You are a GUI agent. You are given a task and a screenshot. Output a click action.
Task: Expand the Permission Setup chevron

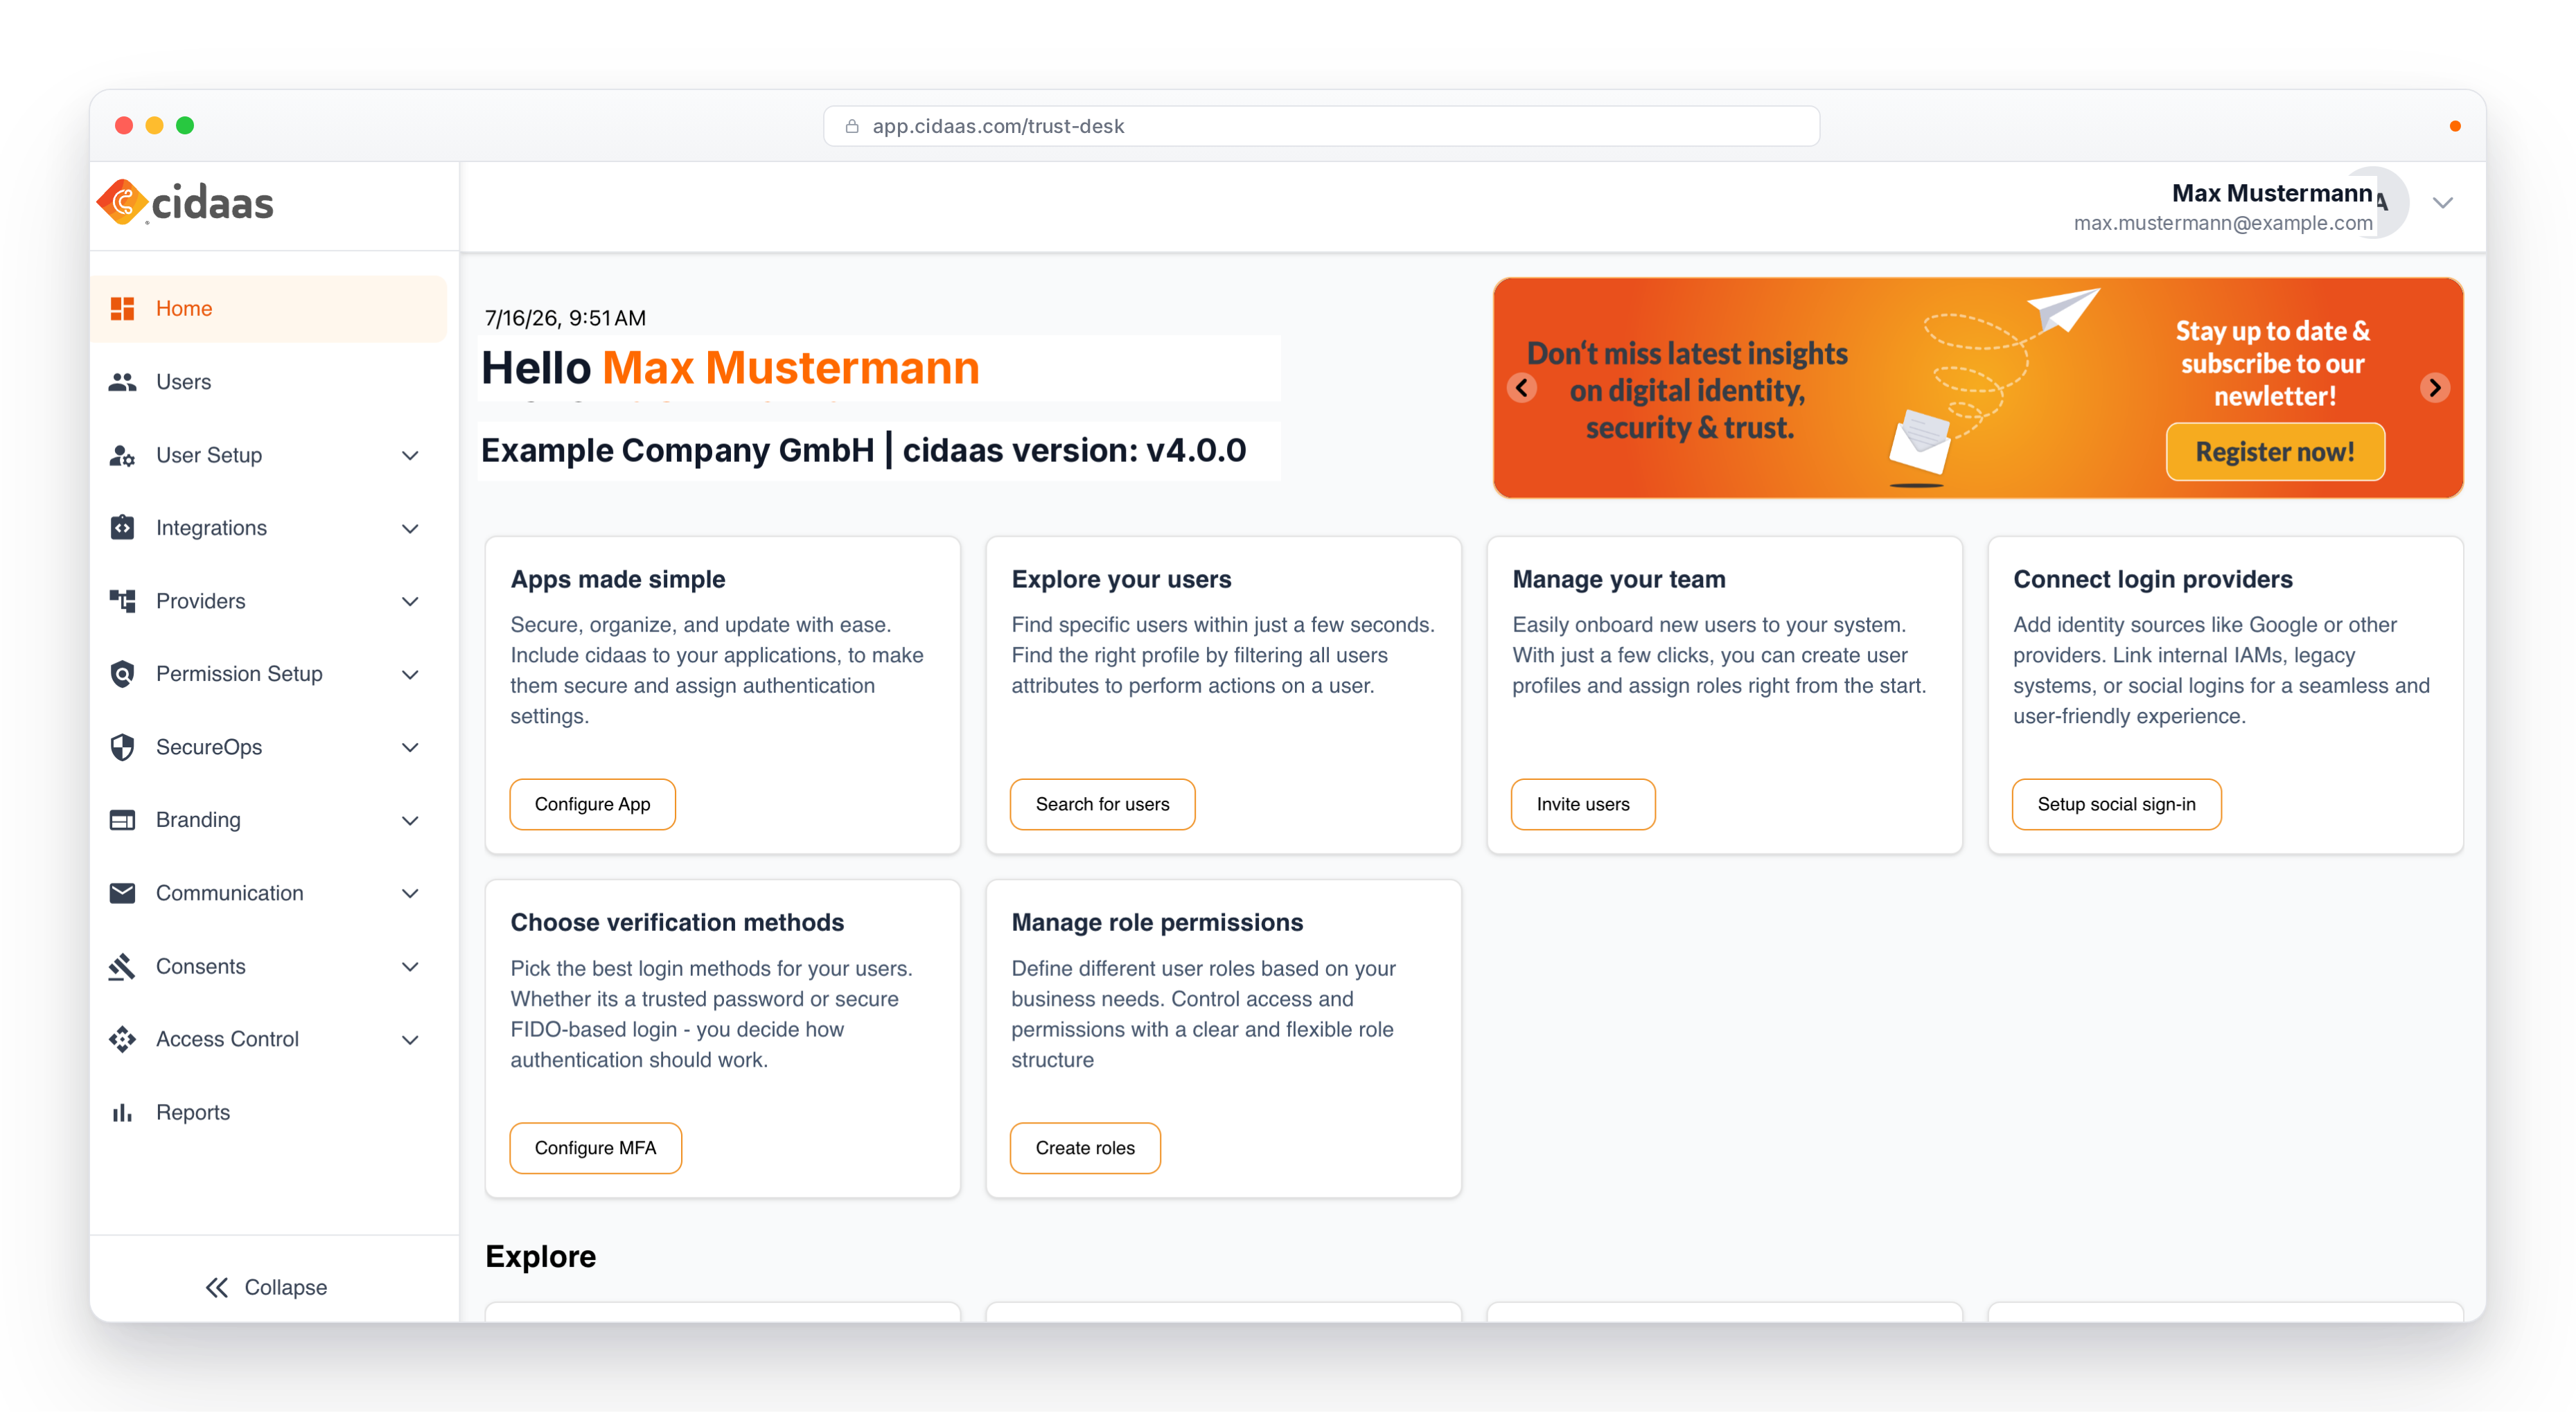[x=410, y=674]
